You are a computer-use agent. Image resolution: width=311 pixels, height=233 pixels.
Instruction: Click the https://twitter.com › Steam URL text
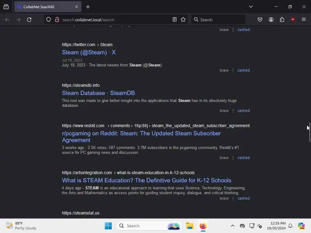click(x=87, y=45)
